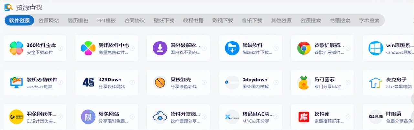Click the MAC应用分享 description text
This screenshot has height=130, width=414.
click(x=255, y=121)
